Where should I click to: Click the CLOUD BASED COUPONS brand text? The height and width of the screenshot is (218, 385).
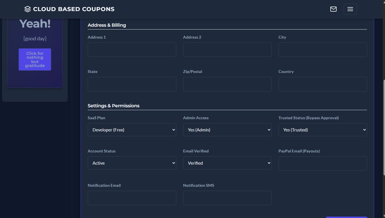74,9
